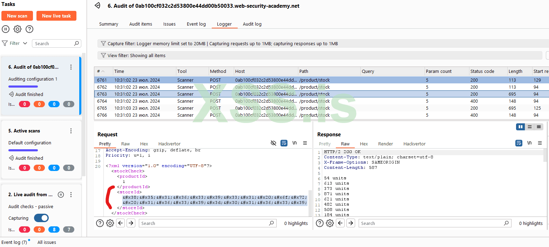Open Response search settings gear

tap(330, 223)
